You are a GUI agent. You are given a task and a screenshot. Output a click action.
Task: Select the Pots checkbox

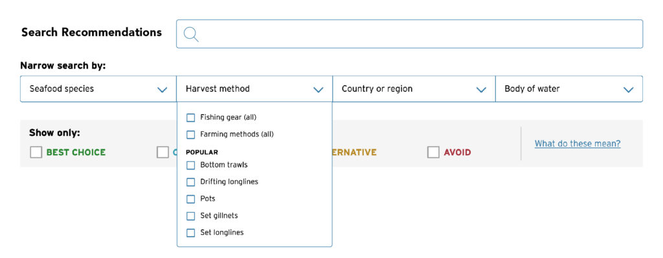(191, 199)
